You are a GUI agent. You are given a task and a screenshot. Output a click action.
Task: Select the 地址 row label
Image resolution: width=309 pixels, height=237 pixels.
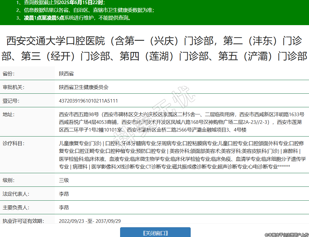click(x=9, y=114)
